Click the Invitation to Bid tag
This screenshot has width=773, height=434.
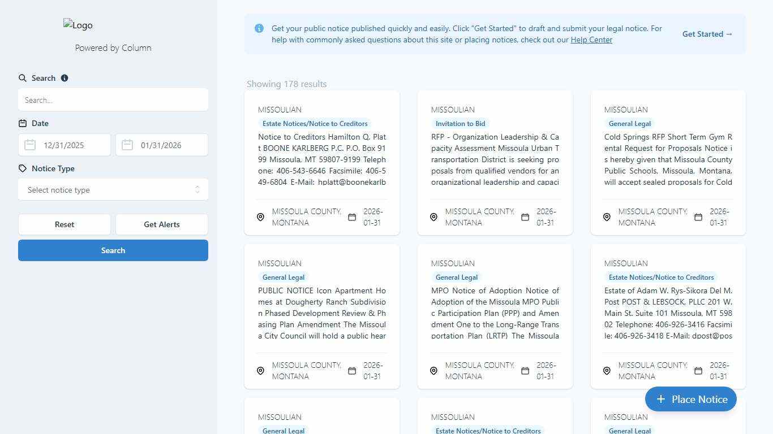coord(460,124)
